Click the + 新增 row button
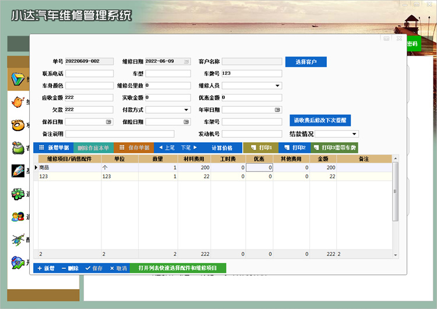Screen dimensions: 437x309 46,268
